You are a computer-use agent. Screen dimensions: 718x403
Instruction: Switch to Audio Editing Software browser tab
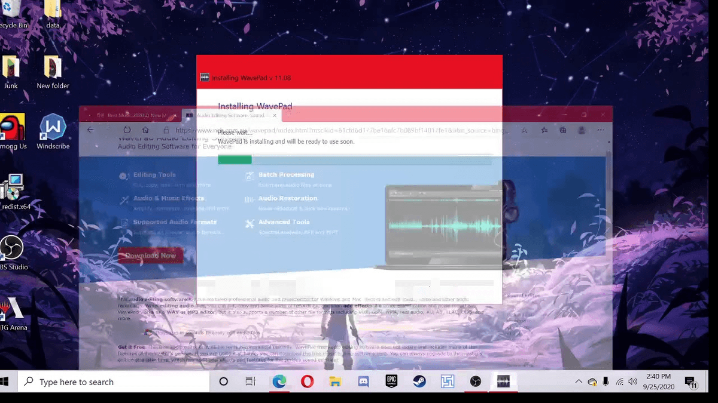(x=230, y=115)
